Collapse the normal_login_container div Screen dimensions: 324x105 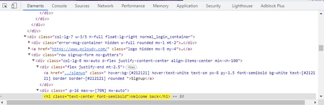tap(25, 37)
